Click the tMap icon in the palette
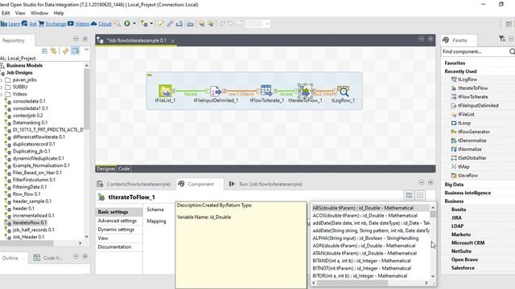The image size is (515, 289). [x=454, y=166]
